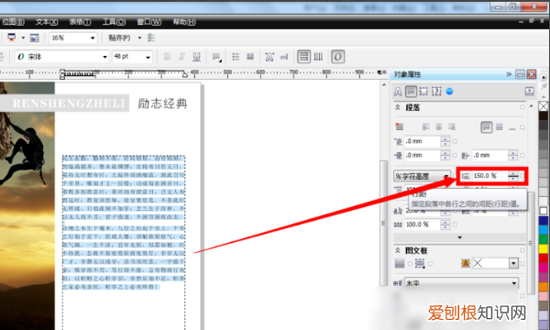Open the text alignment flyout

coord(216,57)
